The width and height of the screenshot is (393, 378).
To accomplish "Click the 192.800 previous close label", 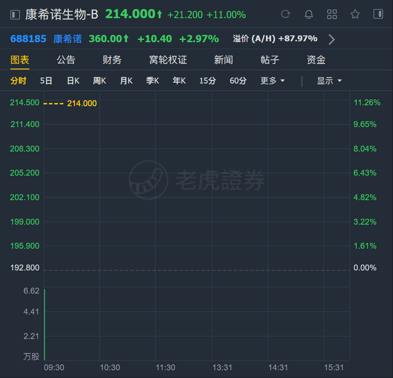I will (24, 268).
